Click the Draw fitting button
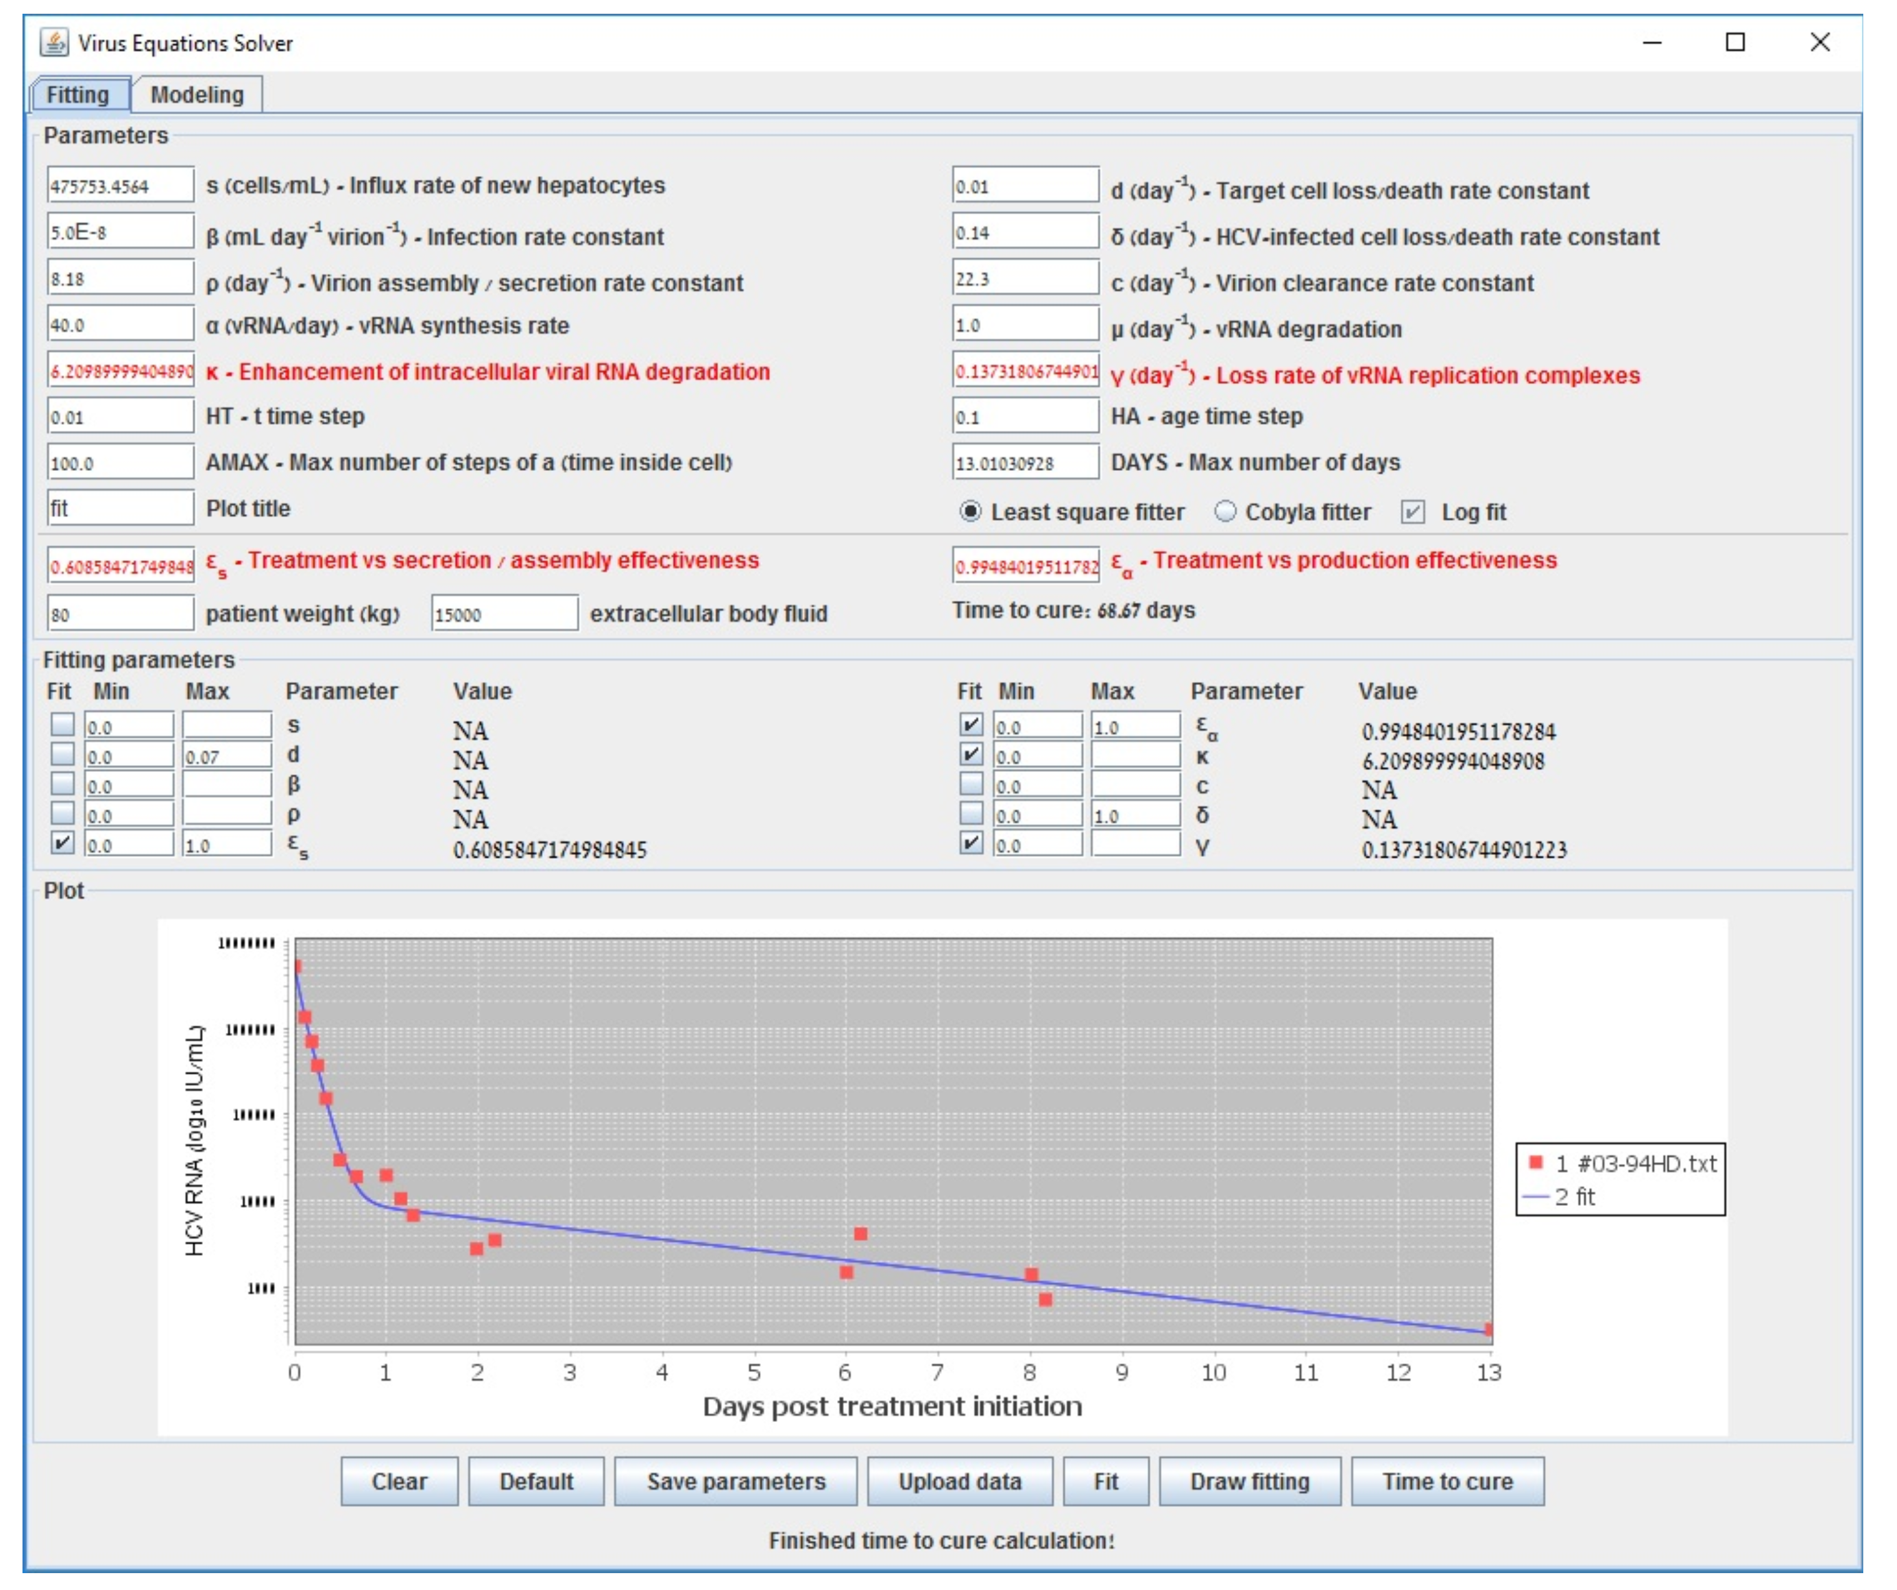The height and width of the screenshot is (1590, 1897). click(1249, 1481)
